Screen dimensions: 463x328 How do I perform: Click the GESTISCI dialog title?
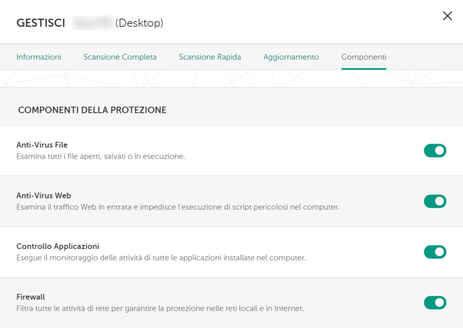[41, 23]
